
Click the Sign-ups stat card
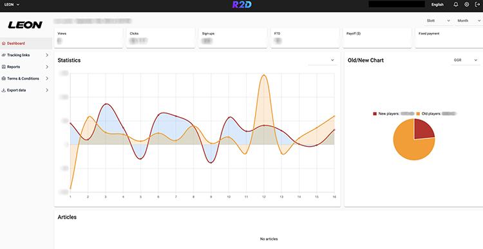click(x=233, y=38)
